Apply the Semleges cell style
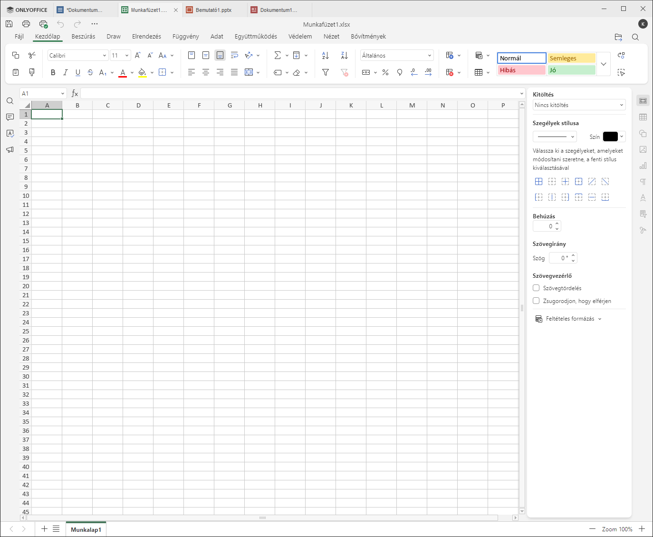Viewport: 653px width, 537px height. pyautogui.click(x=572, y=58)
